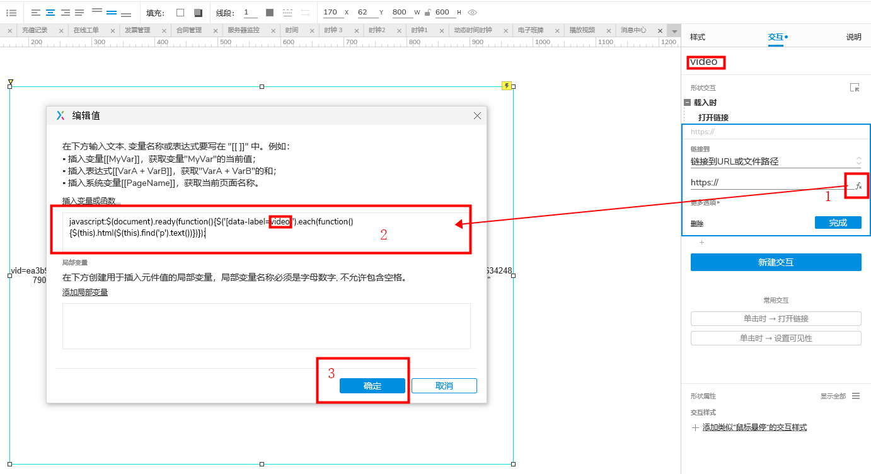Viewport: 871px width, 474px height.
Task: Click the center-align text icon
Action: tap(50, 12)
